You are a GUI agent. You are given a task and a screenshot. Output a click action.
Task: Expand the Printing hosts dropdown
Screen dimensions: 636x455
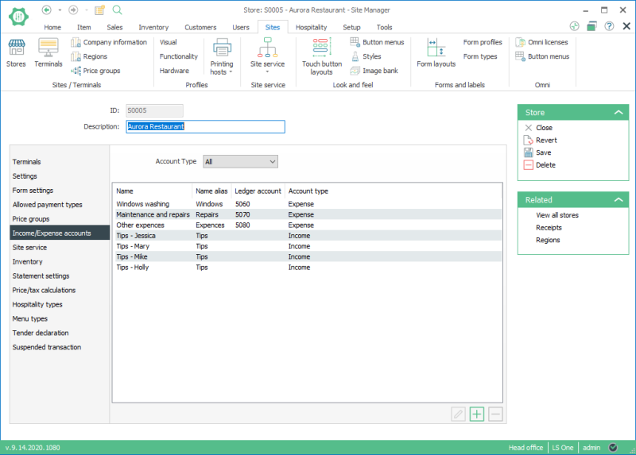coord(222,56)
